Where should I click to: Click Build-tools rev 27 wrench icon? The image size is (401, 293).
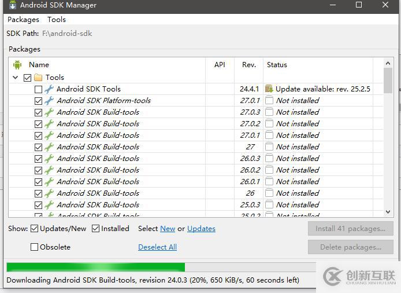click(49, 146)
